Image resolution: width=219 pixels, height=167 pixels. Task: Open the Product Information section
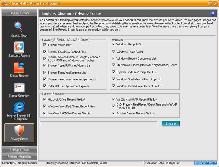tap(19, 157)
